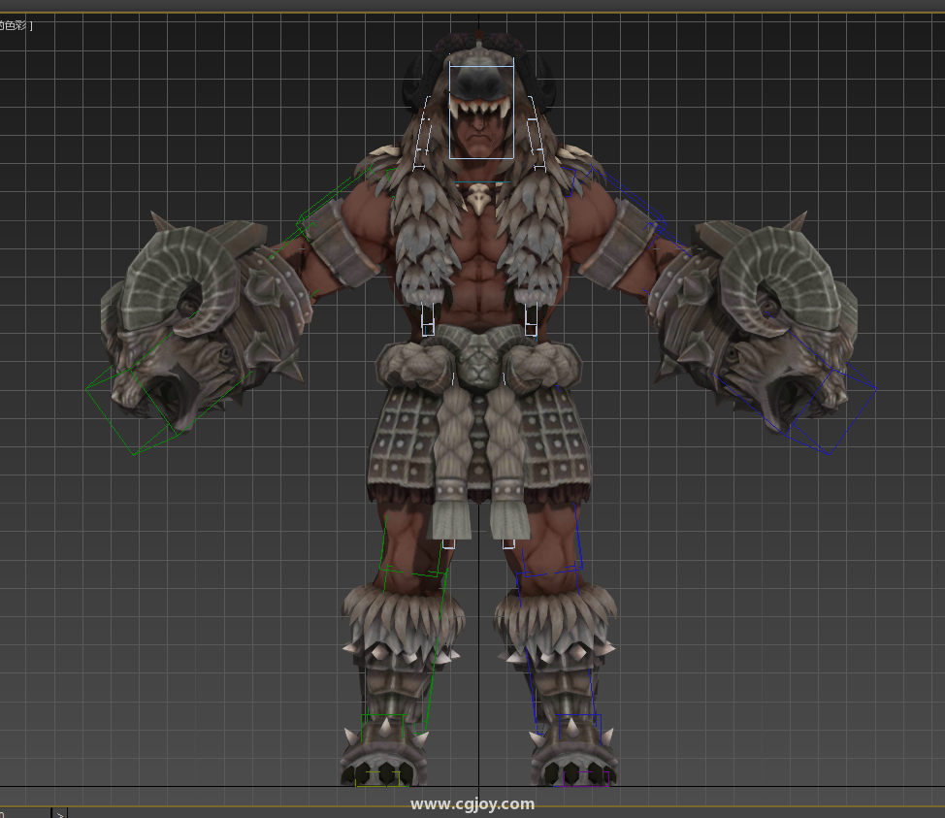Select the yellow toe bone at the boot tip
The height and width of the screenshot is (818, 945).
pyautogui.click(x=377, y=778)
